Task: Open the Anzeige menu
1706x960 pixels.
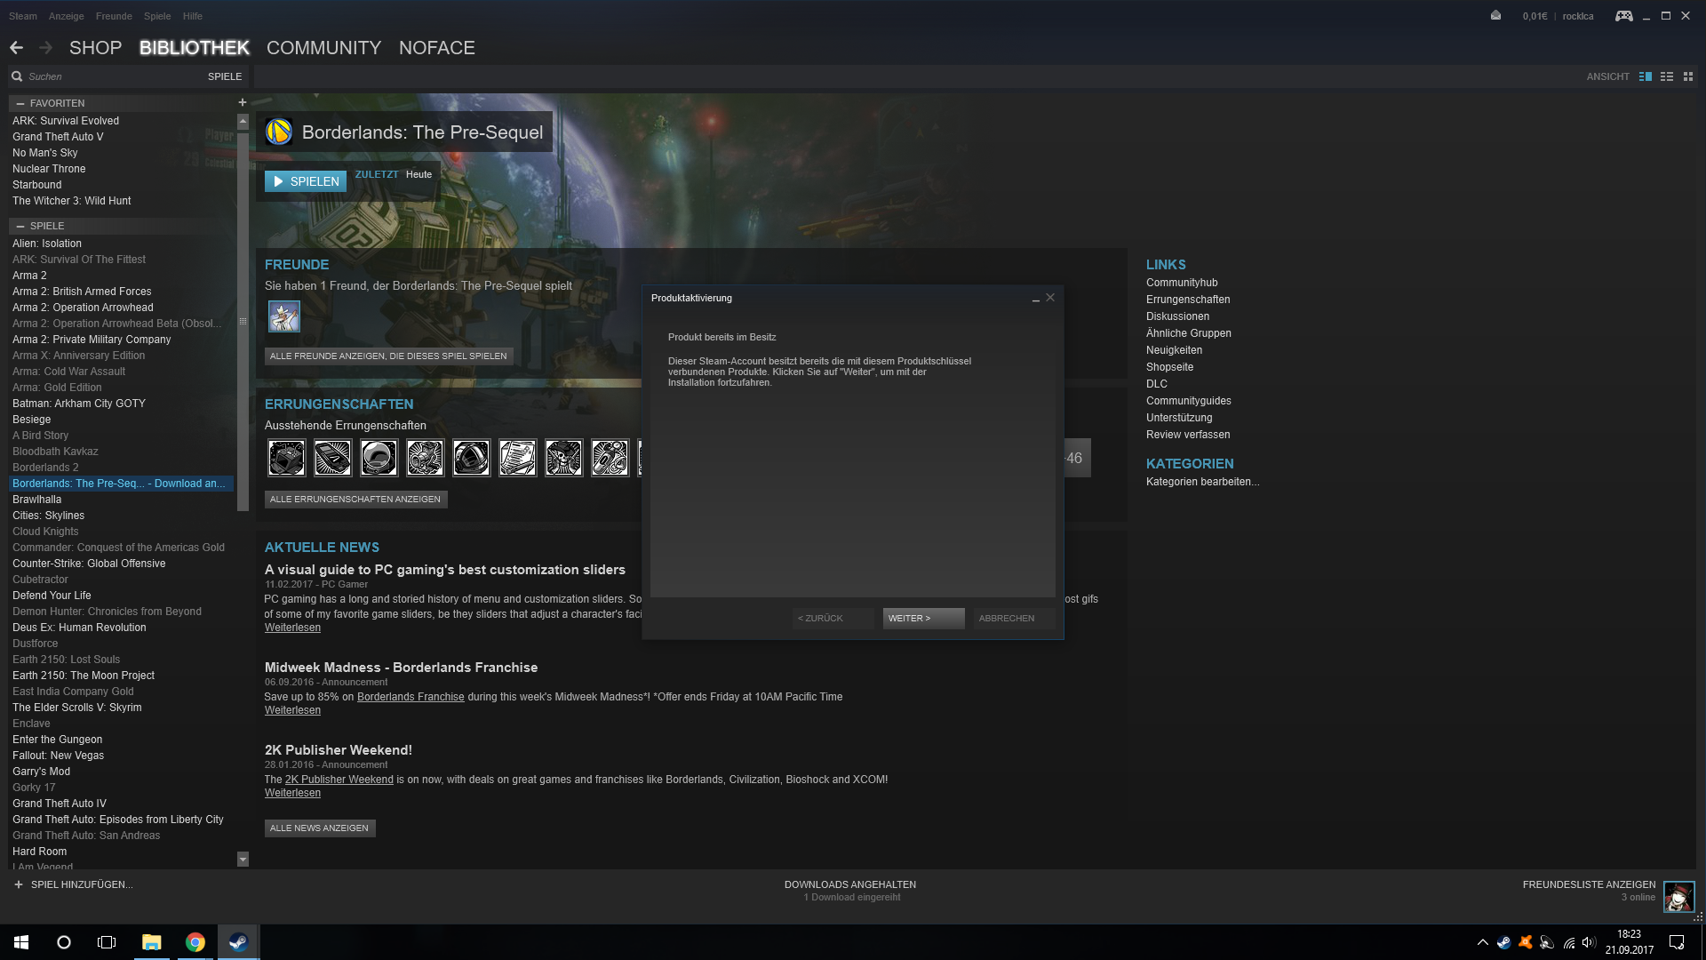Action: point(67,16)
